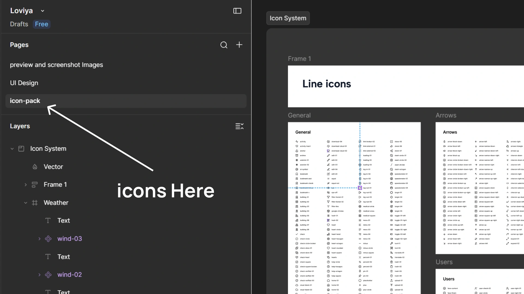
Task: Click the Icon System section icon
Action: point(21,149)
